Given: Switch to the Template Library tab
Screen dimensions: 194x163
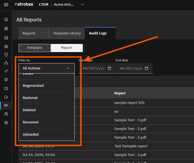Looking at the screenshot, I should [67, 33].
